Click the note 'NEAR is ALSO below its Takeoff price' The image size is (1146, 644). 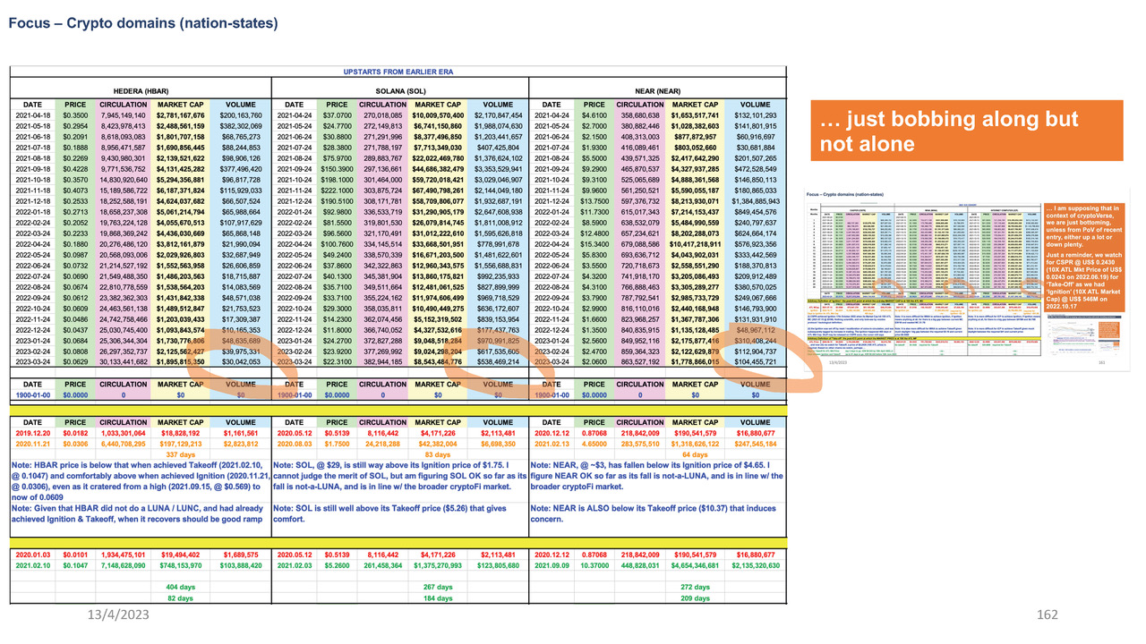660,513
